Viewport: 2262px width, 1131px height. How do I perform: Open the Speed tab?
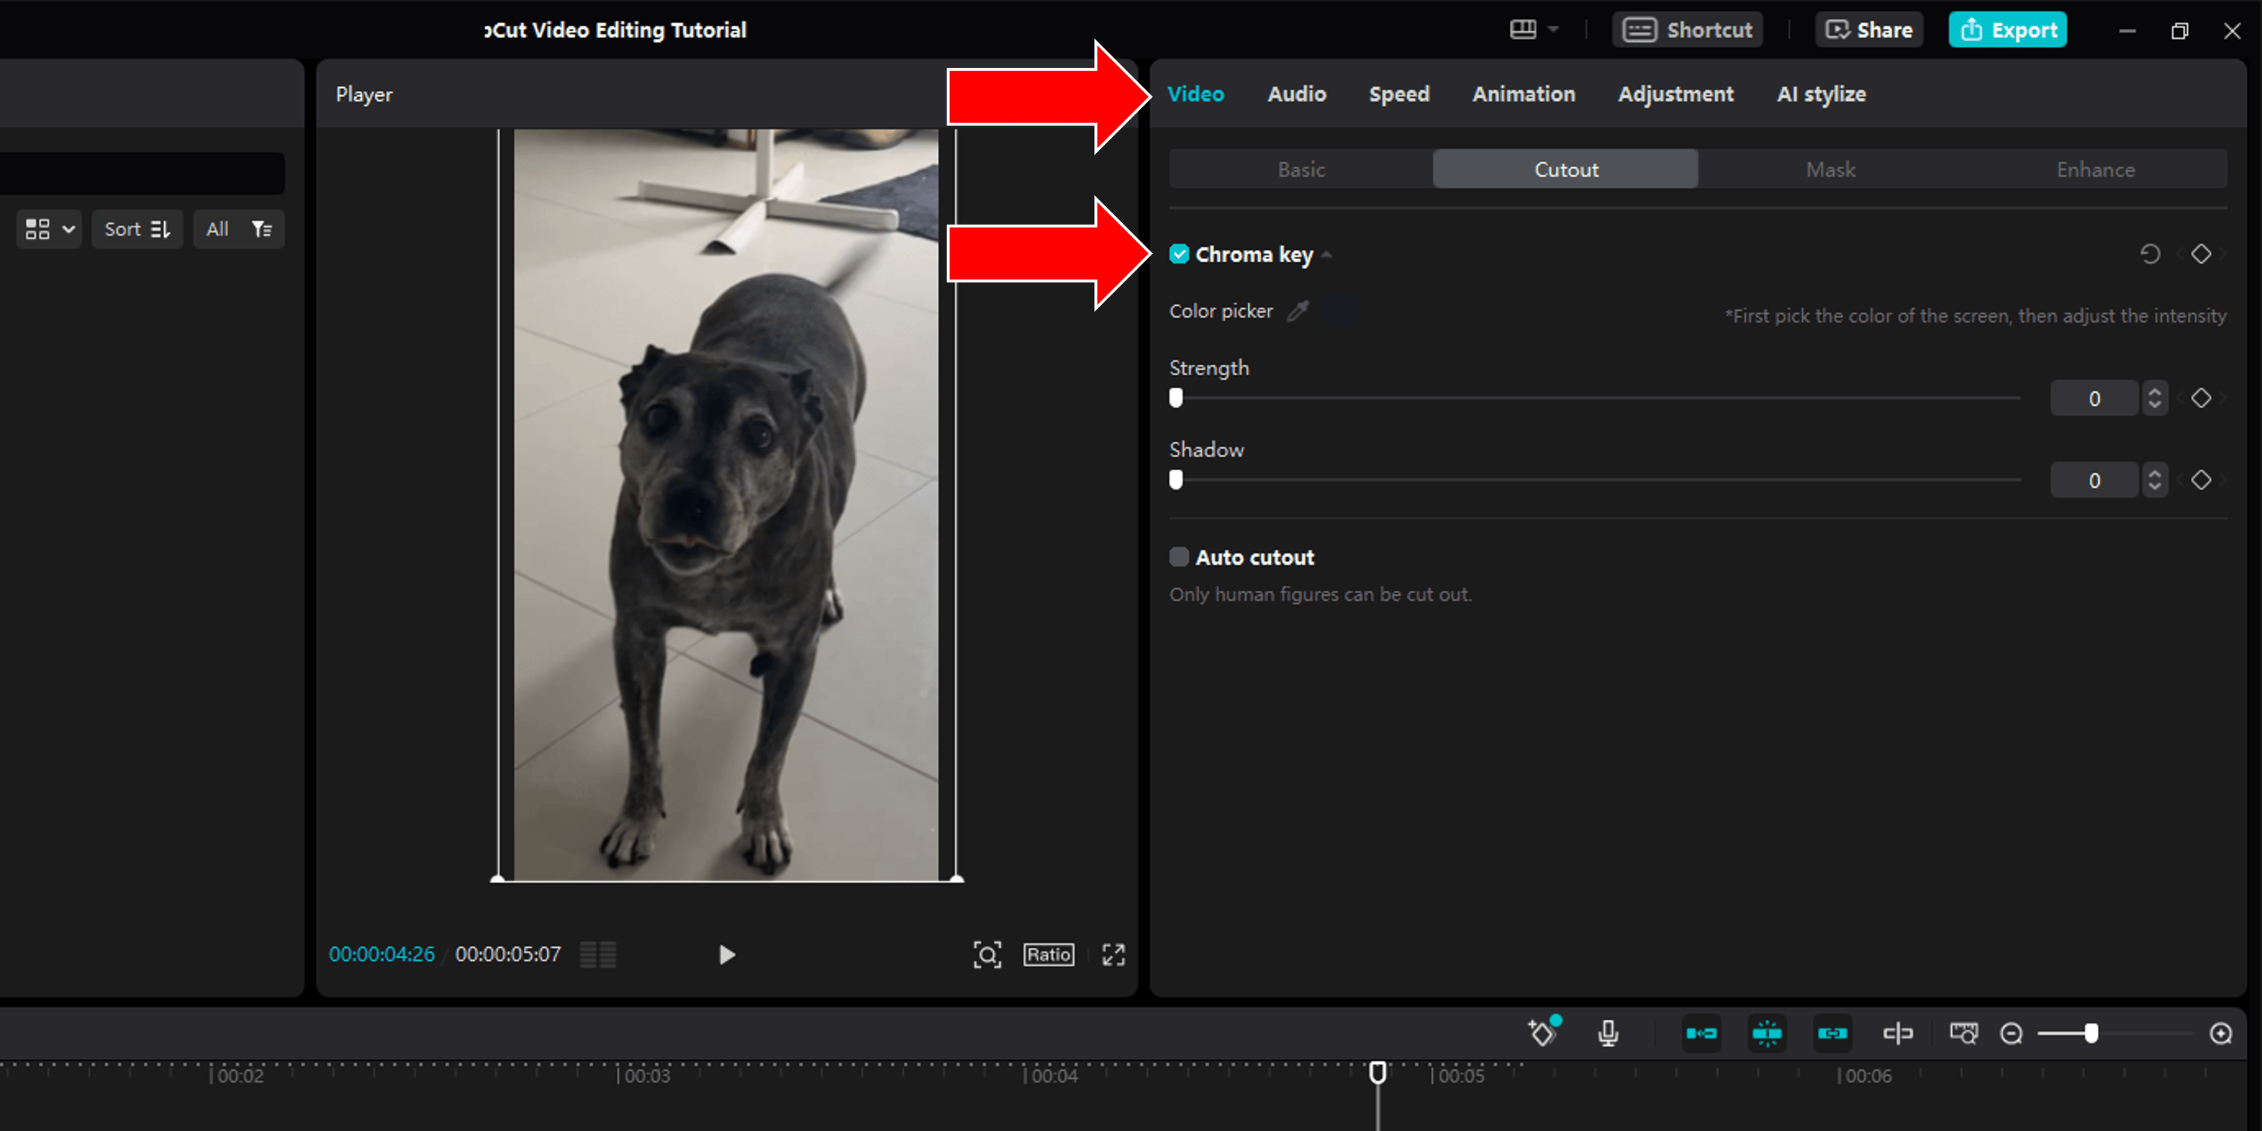click(1399, 94)
